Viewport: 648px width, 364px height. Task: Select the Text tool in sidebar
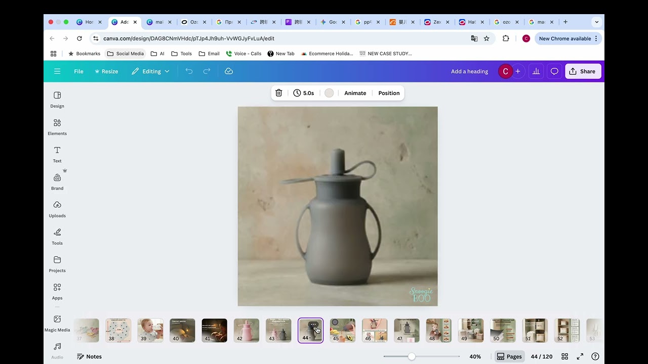pyautogui.click(x=57, y=154)
